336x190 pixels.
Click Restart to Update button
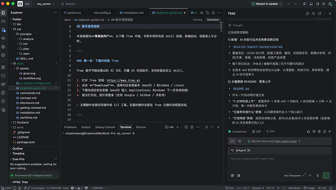pyautogui.click(x=266, y=4)
